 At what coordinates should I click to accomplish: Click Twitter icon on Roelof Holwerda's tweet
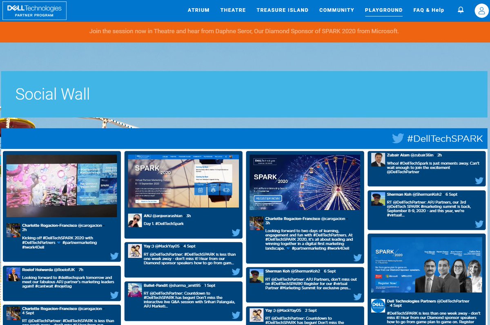click(x=114, y=295)
